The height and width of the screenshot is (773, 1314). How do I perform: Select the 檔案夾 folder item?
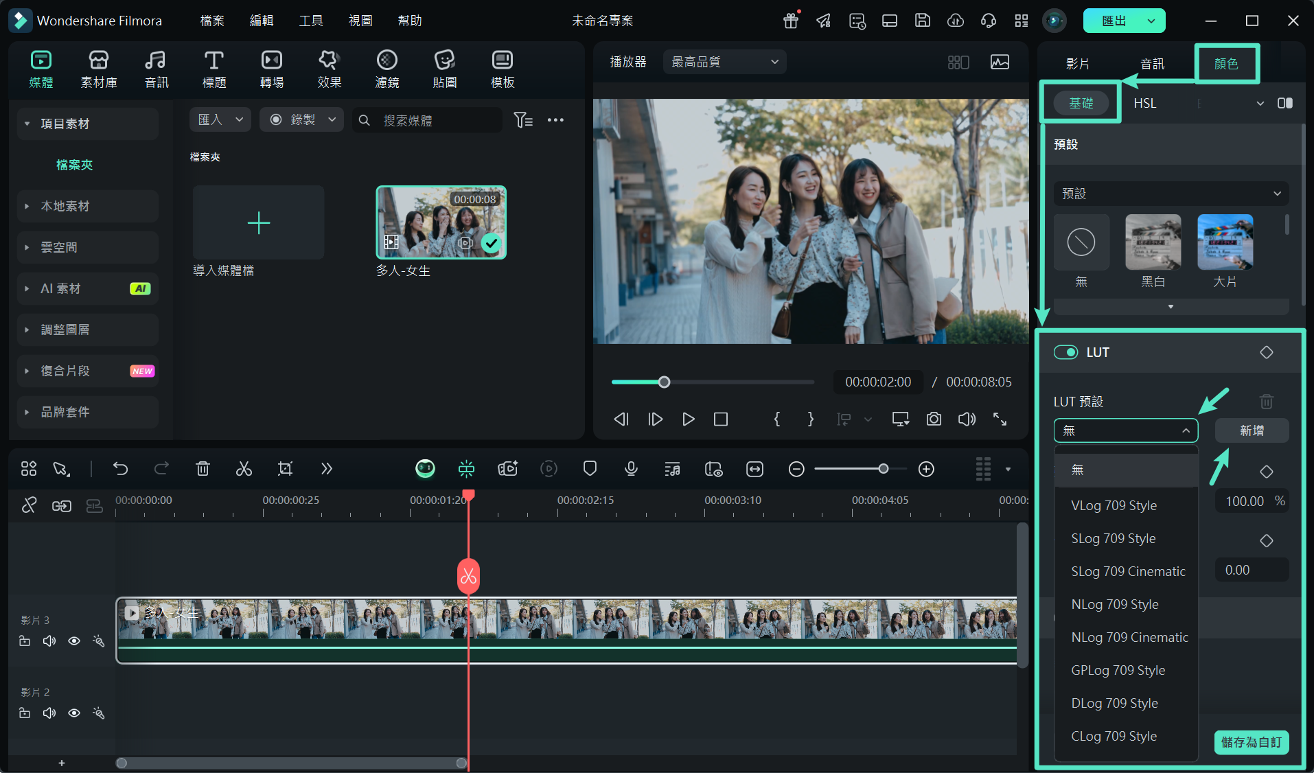coord(74,165)
